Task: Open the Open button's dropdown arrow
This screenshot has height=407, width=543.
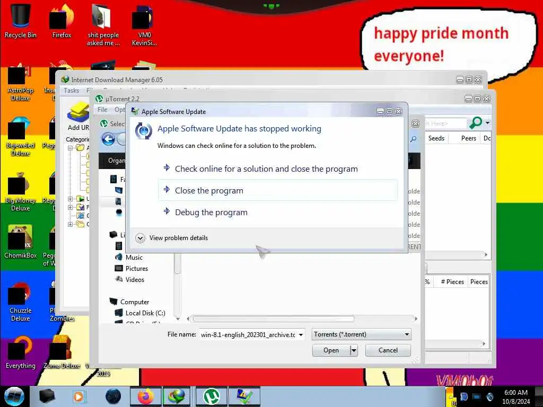Action: pos(354,350)
